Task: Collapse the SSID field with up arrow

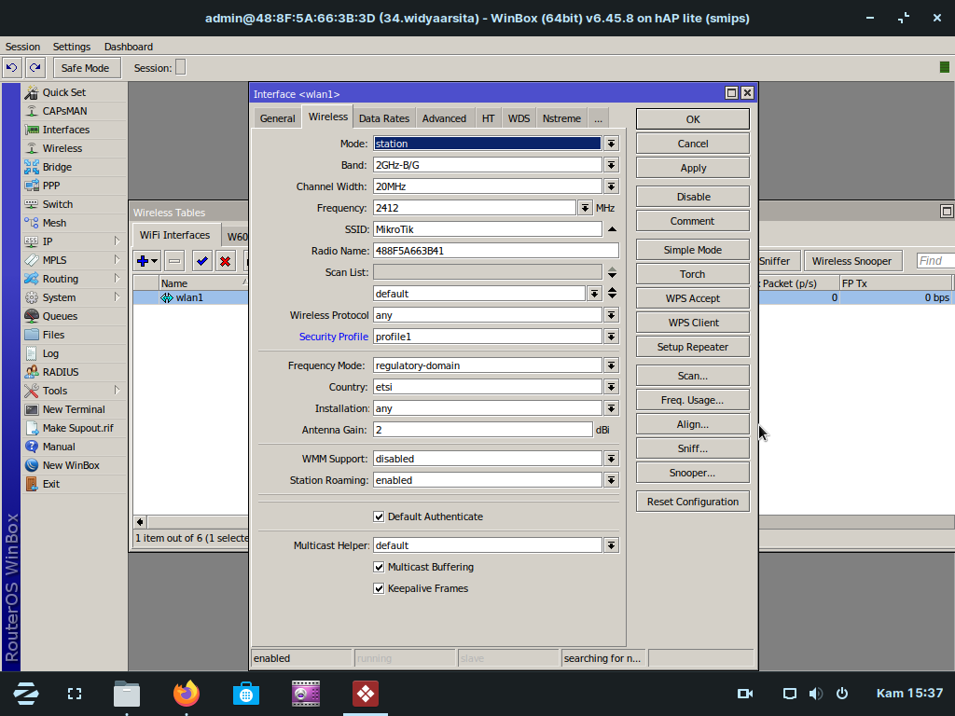Action: point(612,229)
